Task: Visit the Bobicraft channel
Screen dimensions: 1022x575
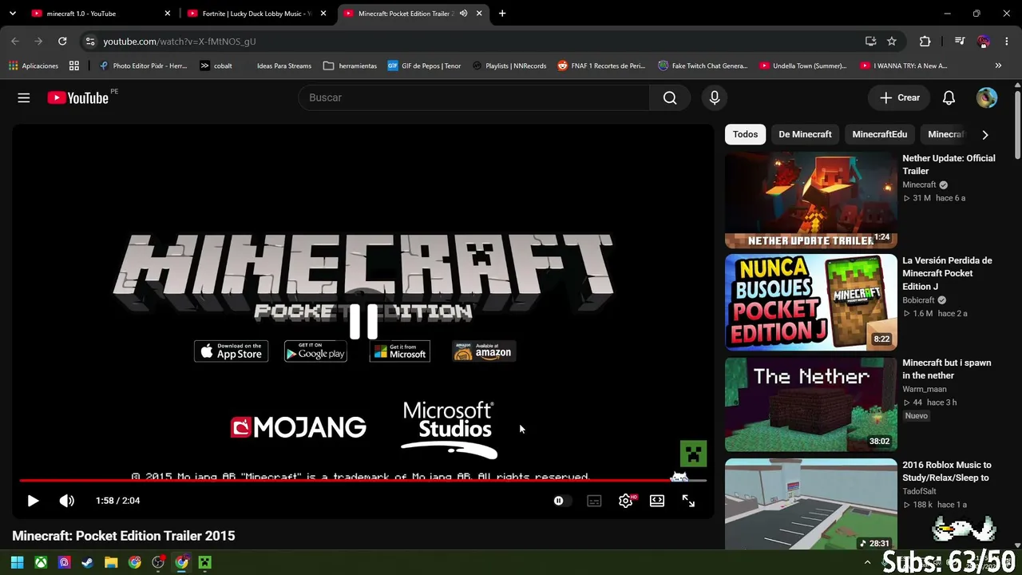Action: [x=918, y=300]
